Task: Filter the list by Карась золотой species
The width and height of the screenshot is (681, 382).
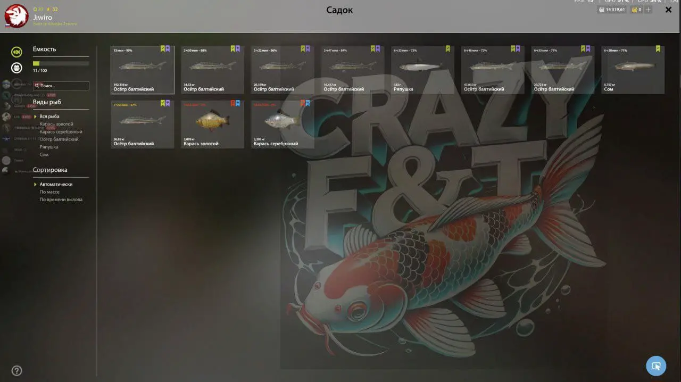Action: pyautogui.click(x=56, y=124)
